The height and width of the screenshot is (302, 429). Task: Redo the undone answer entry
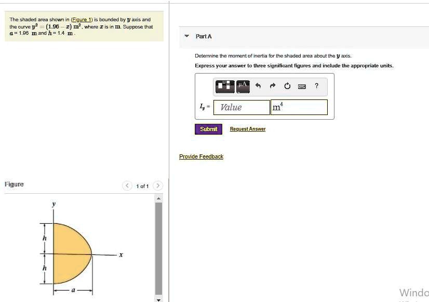(272, 86)
